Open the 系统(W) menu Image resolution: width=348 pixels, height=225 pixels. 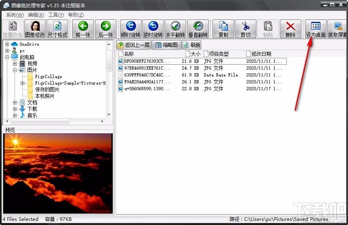15,15
